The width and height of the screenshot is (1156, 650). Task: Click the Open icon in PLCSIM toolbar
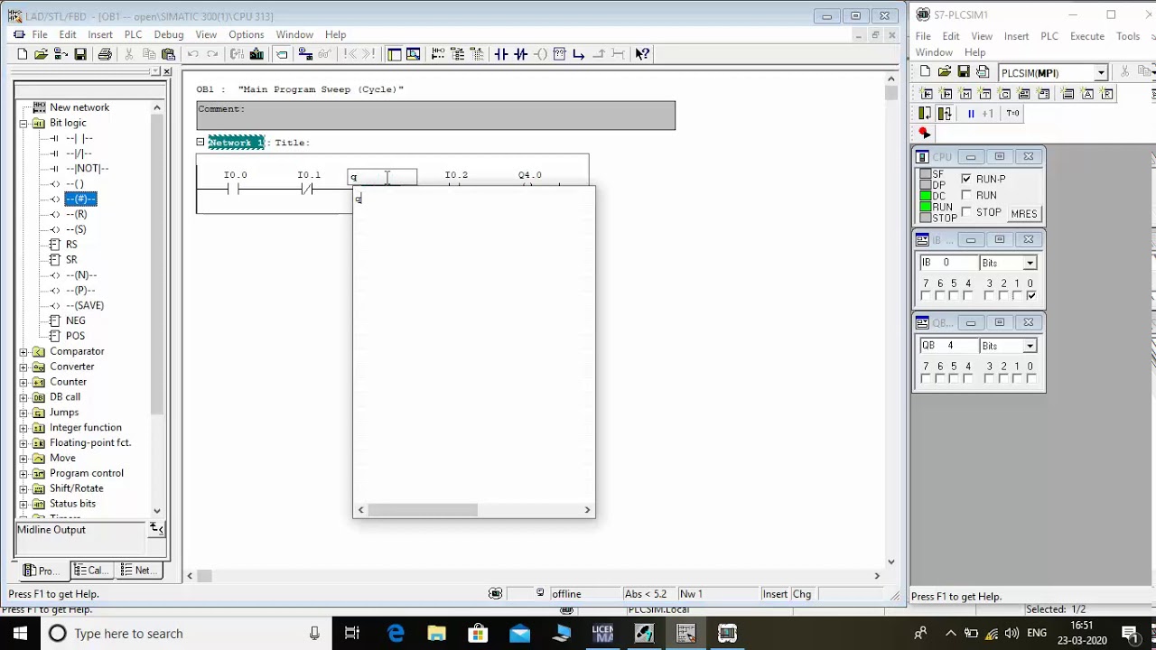coord(945,71)
